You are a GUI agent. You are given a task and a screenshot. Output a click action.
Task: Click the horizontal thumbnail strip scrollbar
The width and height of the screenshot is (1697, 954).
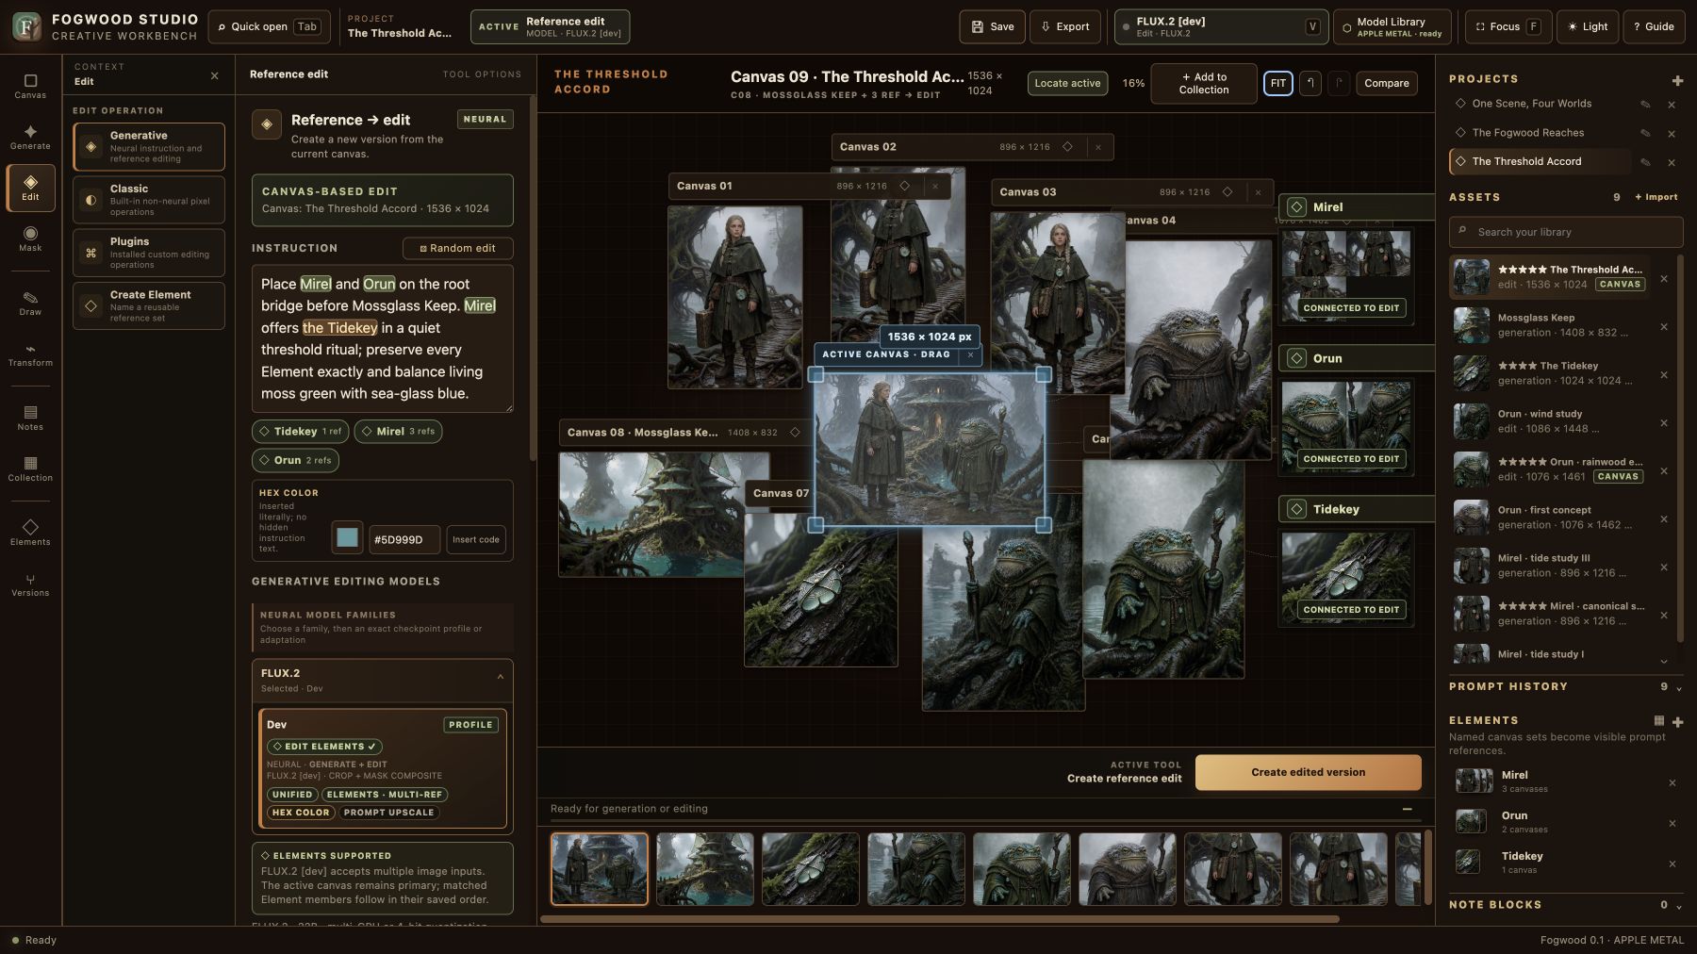(939, 919)
